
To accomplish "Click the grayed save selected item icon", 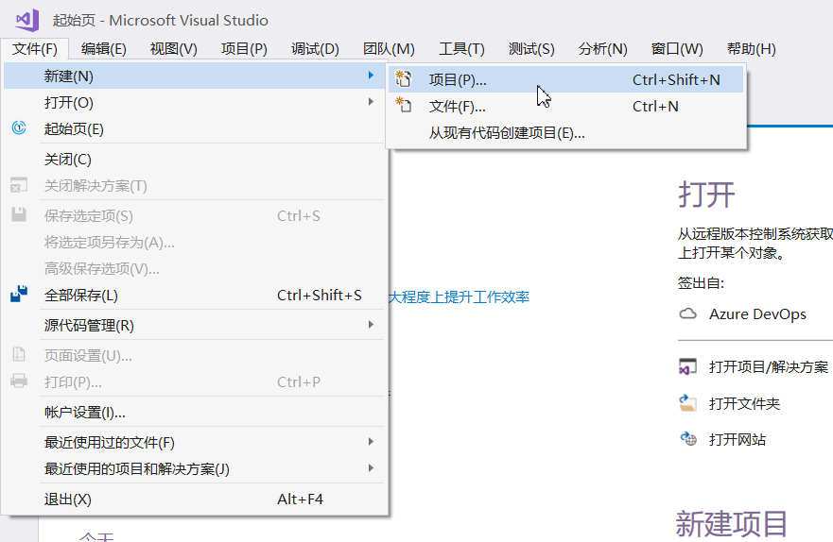I will [x=19, y=214].
